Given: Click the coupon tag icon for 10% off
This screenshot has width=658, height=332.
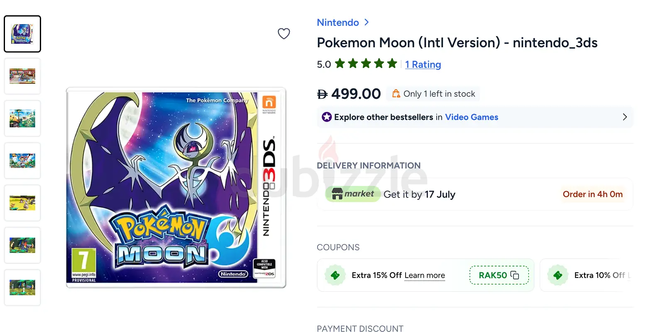Looking at the screenshot, I should click(x=558, y=275).
